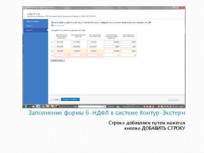Image resolution: width=204 pixels, height=153 pixels.
Task: Click the withholding date field in the second row
Action: [x=75, y=46]
